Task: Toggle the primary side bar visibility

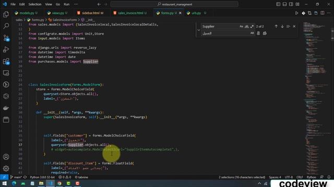Action: (278, 4)
